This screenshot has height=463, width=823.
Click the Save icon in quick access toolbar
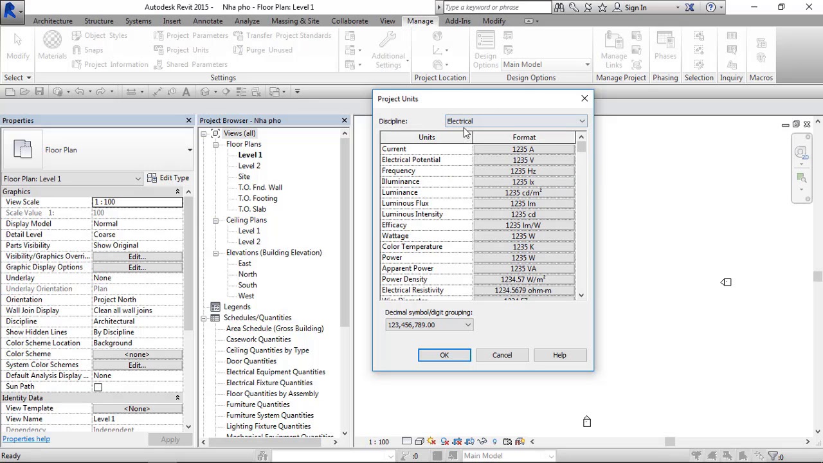click(39, 92)
